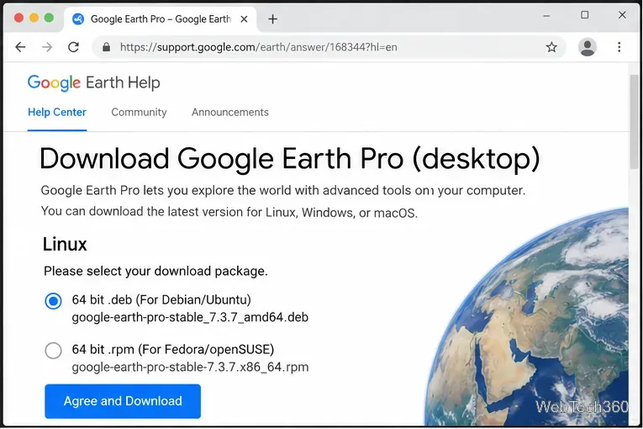Screen dimensions: 643x429
Task: Click the Earth Help header link
Action: click(x=123, y=82)
